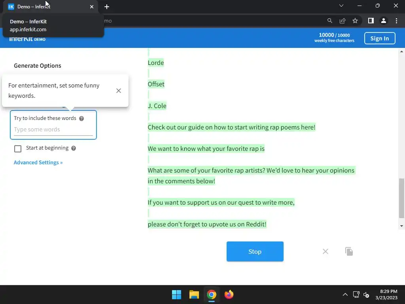The image size is (405, 304).
Task: Click the page scrollbar thumb
Action: click(x=402, y=198)
